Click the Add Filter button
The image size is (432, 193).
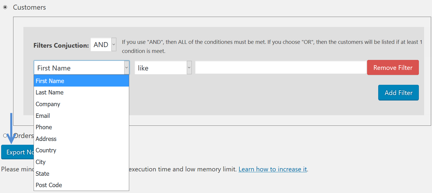click(x=398, y=93)
